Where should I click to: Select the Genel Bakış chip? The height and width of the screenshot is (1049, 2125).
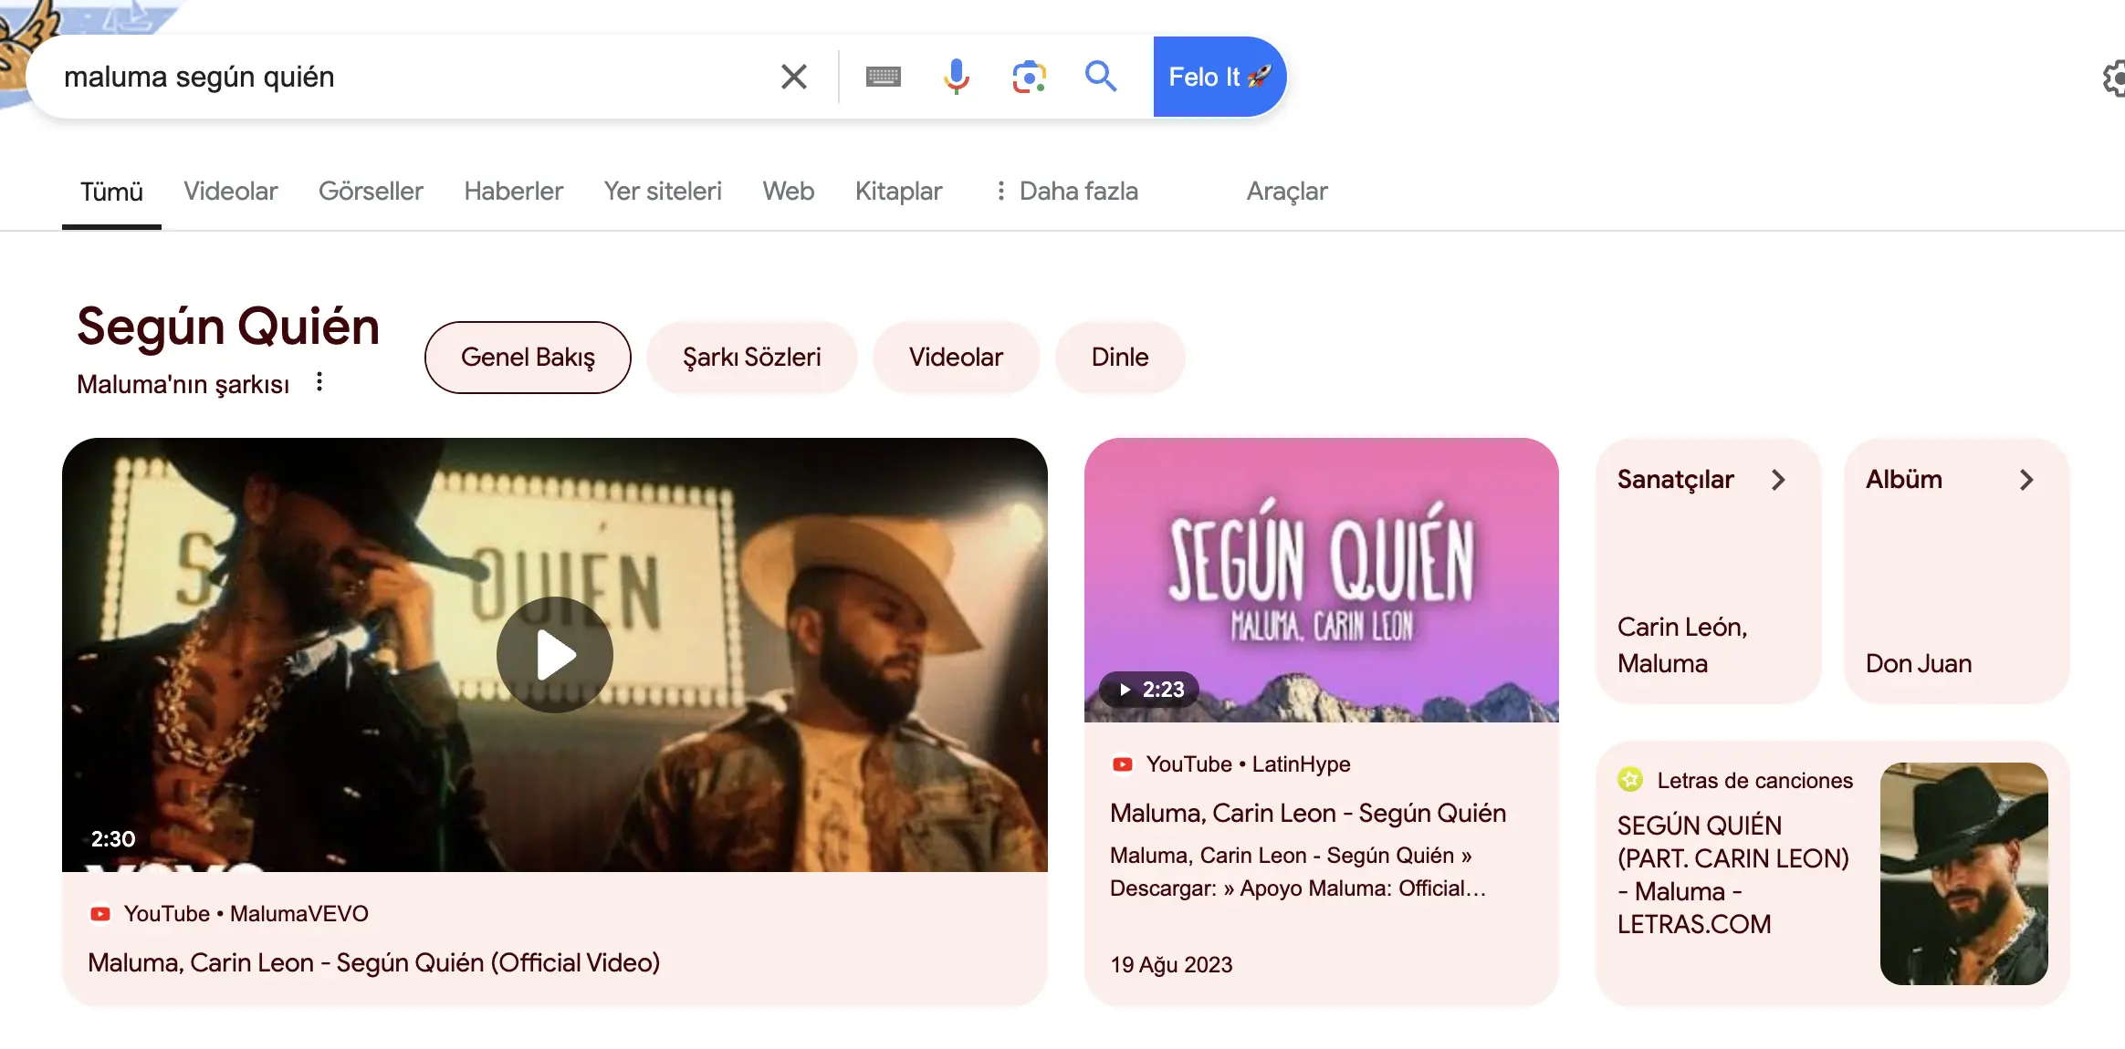click(528, 358)
